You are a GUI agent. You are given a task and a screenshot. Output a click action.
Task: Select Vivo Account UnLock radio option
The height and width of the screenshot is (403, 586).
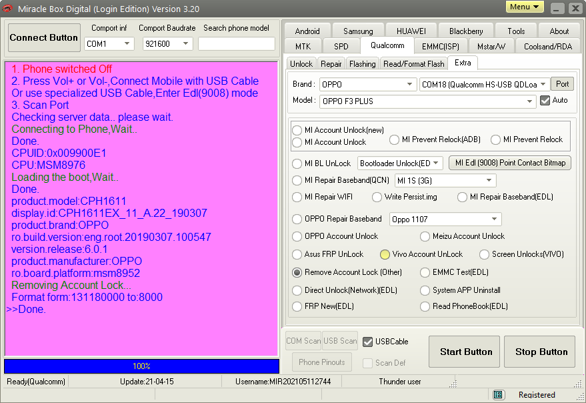(385, 254)
